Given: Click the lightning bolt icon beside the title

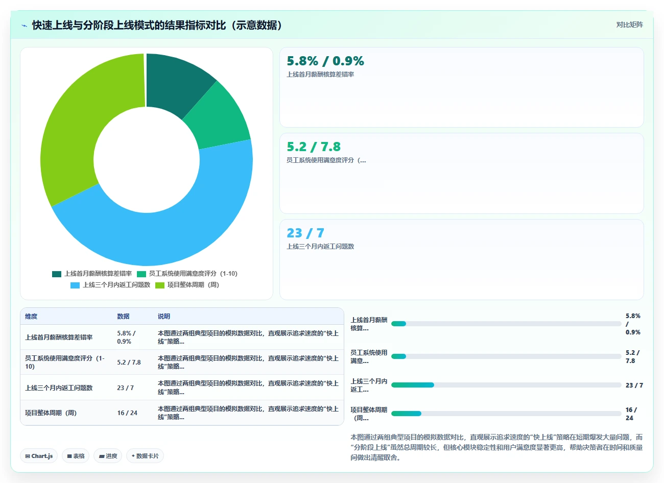Looking at the screenshot, I should [x=24, y=26].
